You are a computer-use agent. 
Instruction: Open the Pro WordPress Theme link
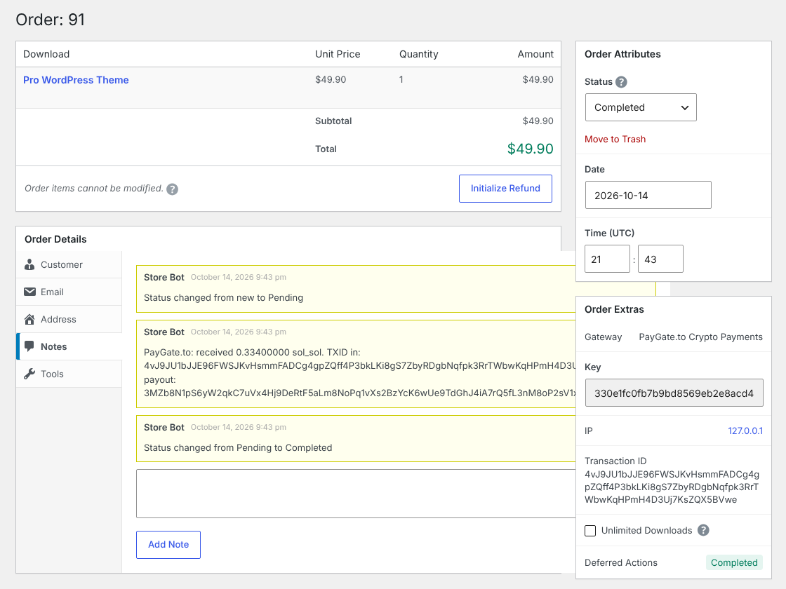click(76, 80)
